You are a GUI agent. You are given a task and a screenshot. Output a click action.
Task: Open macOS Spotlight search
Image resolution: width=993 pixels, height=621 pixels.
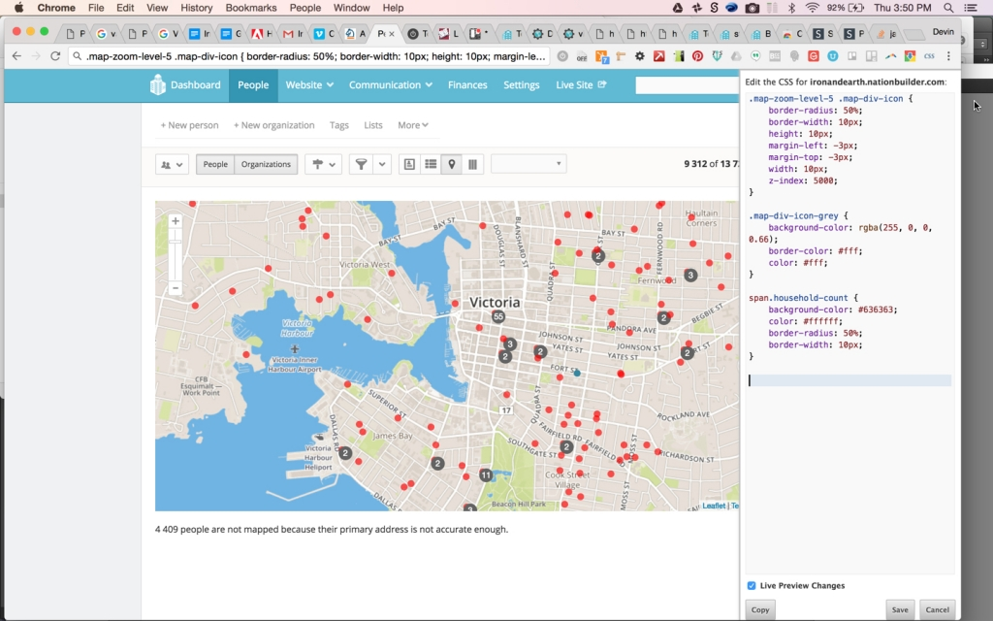[x=948, y=8]
